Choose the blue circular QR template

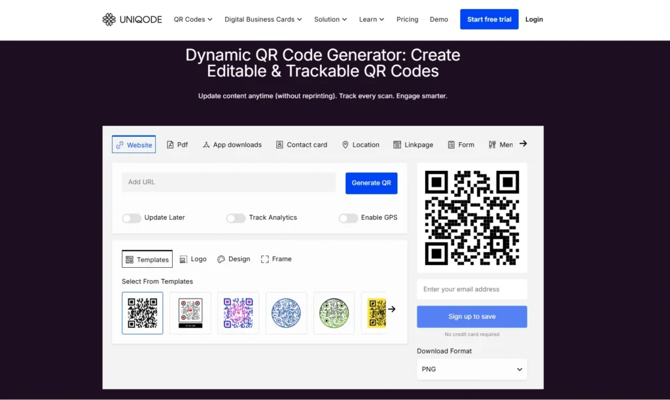(x=286, y=313)
